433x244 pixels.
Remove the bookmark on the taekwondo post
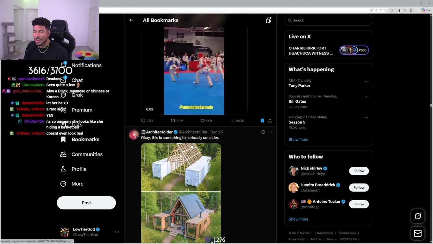(x=262, y=121)
